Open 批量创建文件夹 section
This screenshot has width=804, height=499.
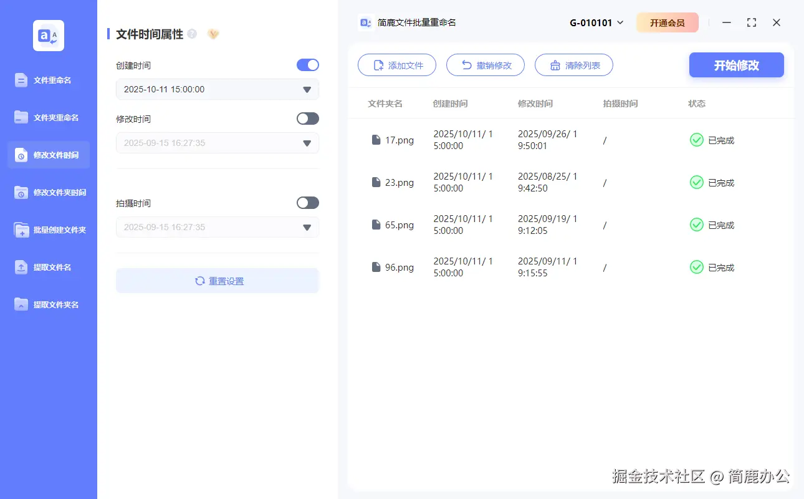[x=49, y=230]
